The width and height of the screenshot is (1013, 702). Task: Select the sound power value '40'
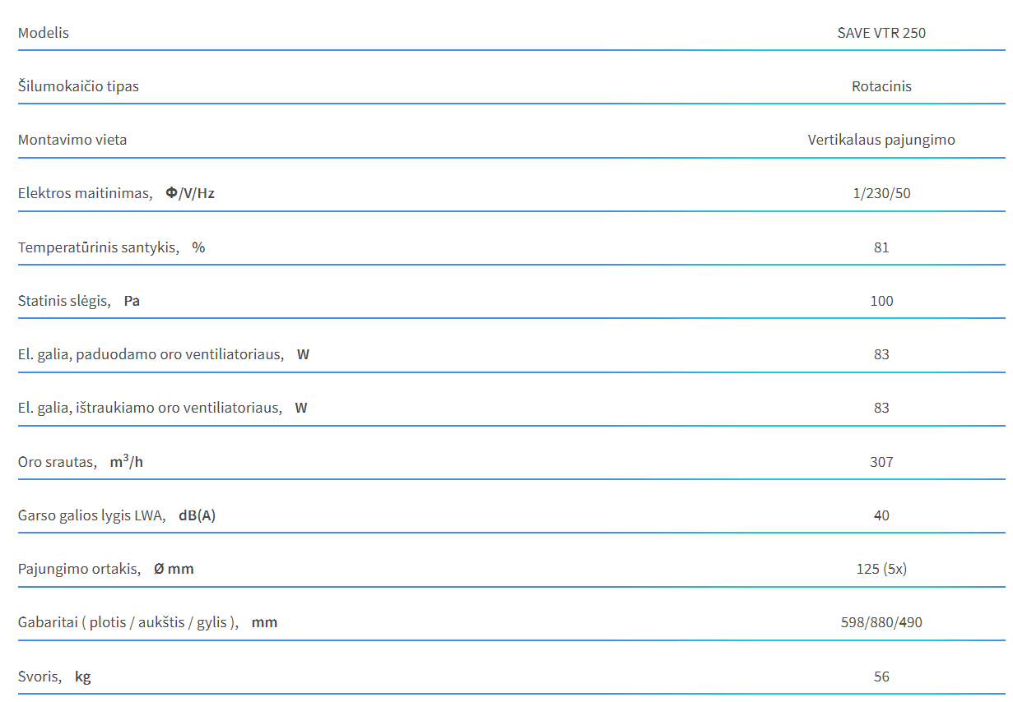881,515
